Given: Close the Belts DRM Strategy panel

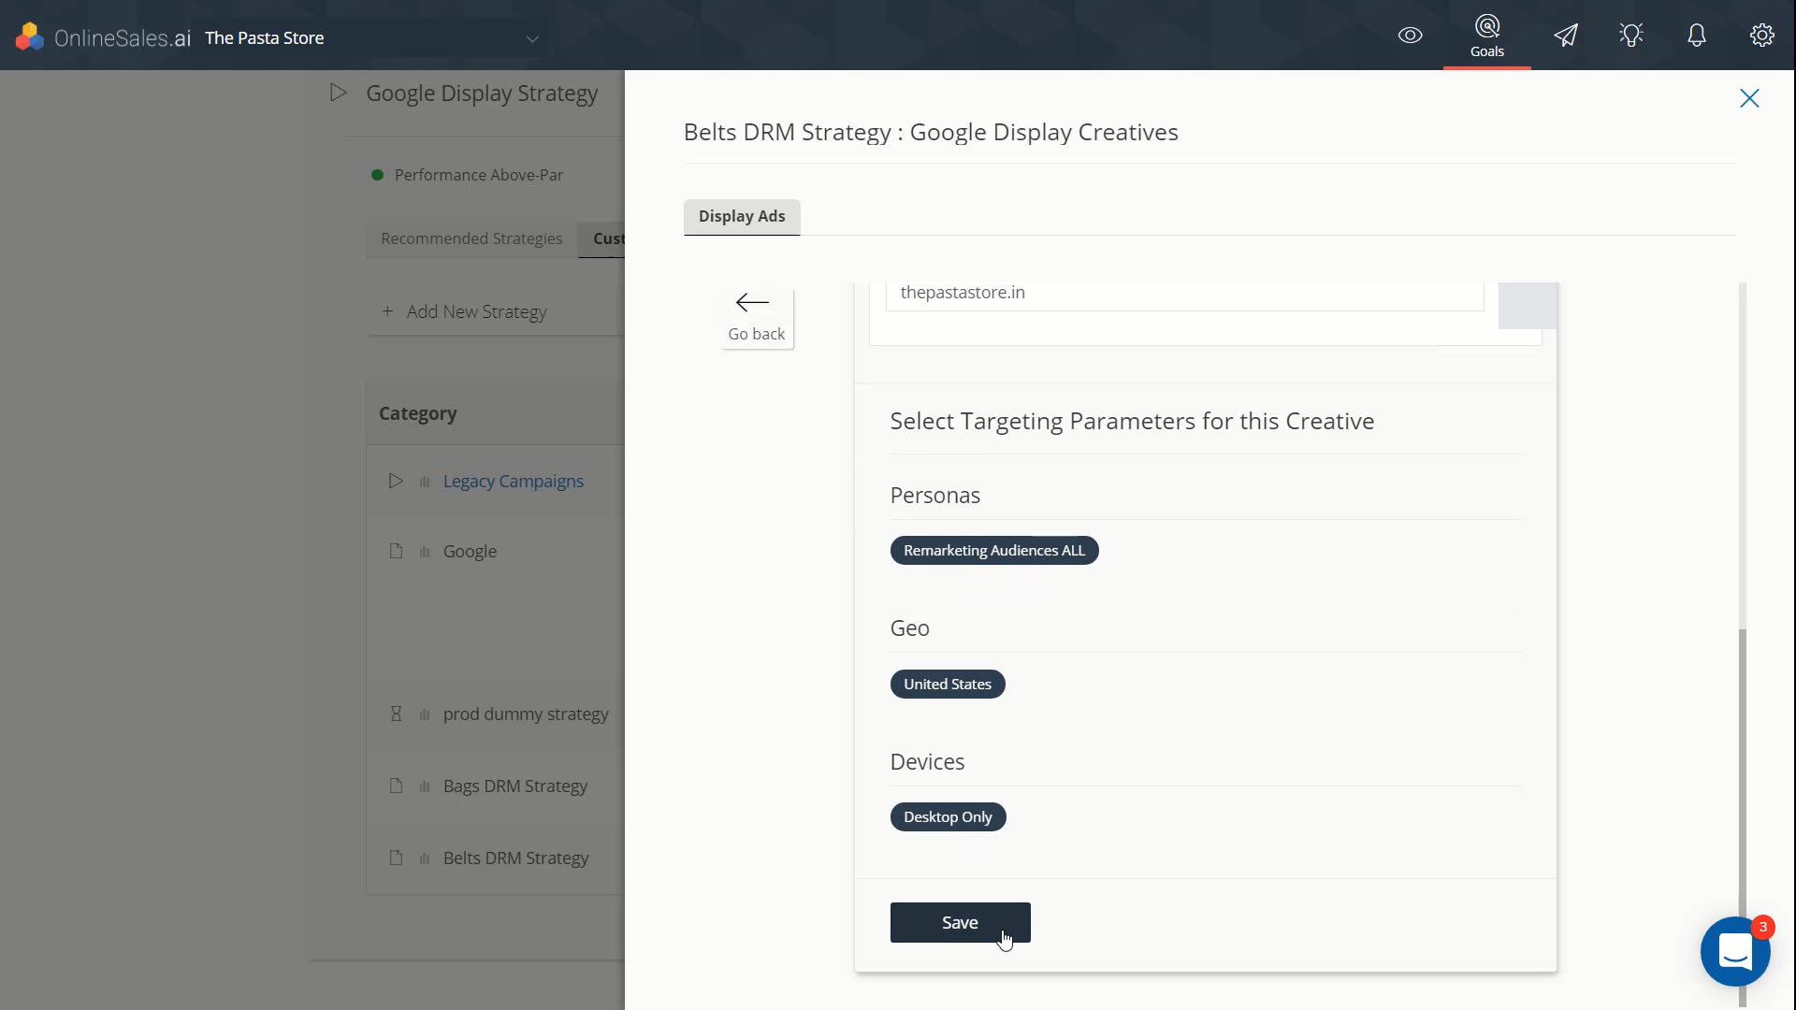Looking at the screenshot, I should coord(1749,98).
